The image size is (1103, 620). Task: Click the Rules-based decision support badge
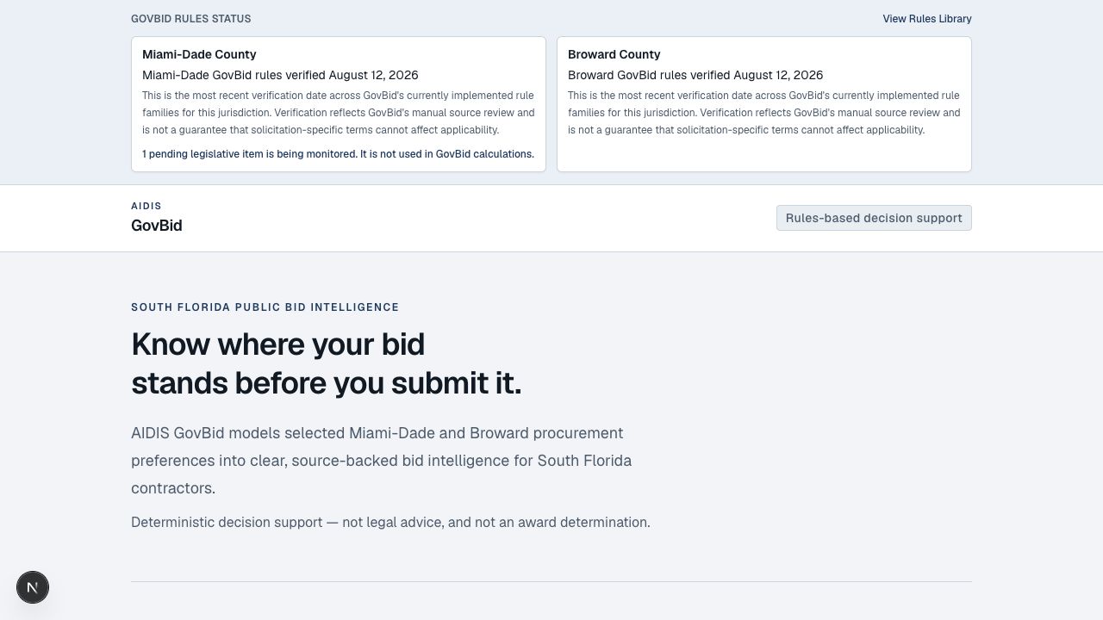pyautogui.click(x=874, y=218)
